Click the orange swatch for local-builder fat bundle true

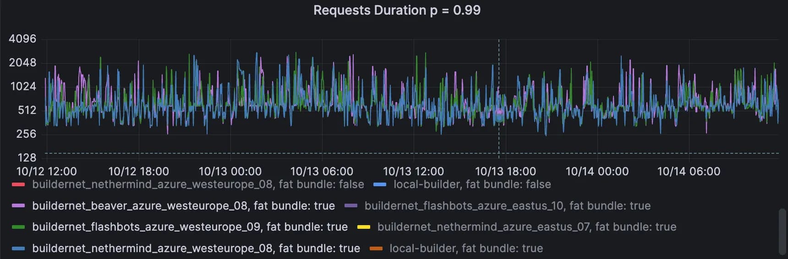pyautogui.click(x=376, y=248)
